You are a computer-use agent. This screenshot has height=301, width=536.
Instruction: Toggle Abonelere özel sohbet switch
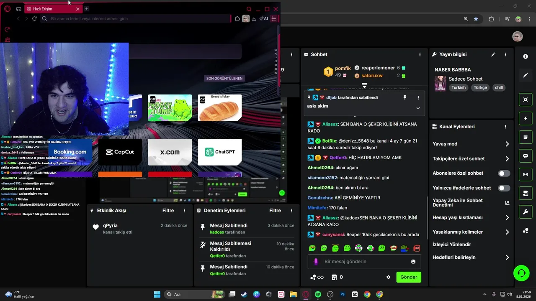point(504,173)
